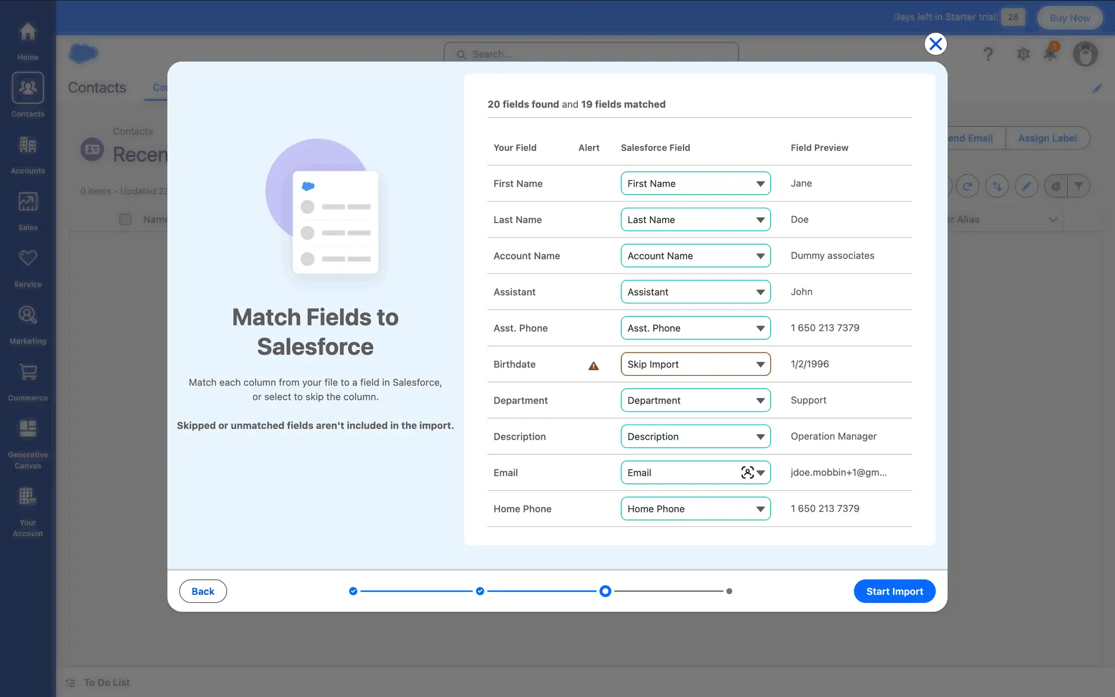Open Birthdate Skip Import dropdown
This screenshot has width=1115, height=697.
[x=695, y=364]
